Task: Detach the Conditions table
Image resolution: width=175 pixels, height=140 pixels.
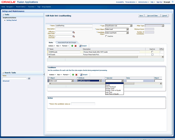Action: [x=84, y=75]
